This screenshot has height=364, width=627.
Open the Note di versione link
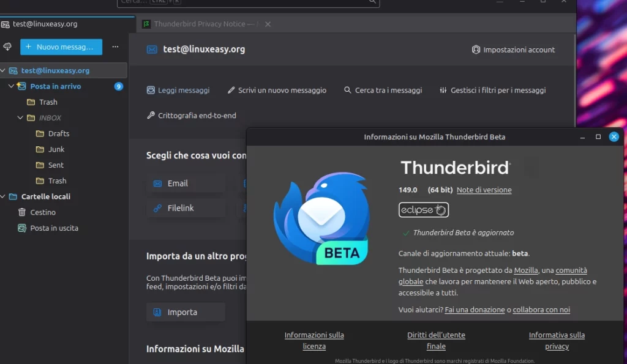pos(484,190)
